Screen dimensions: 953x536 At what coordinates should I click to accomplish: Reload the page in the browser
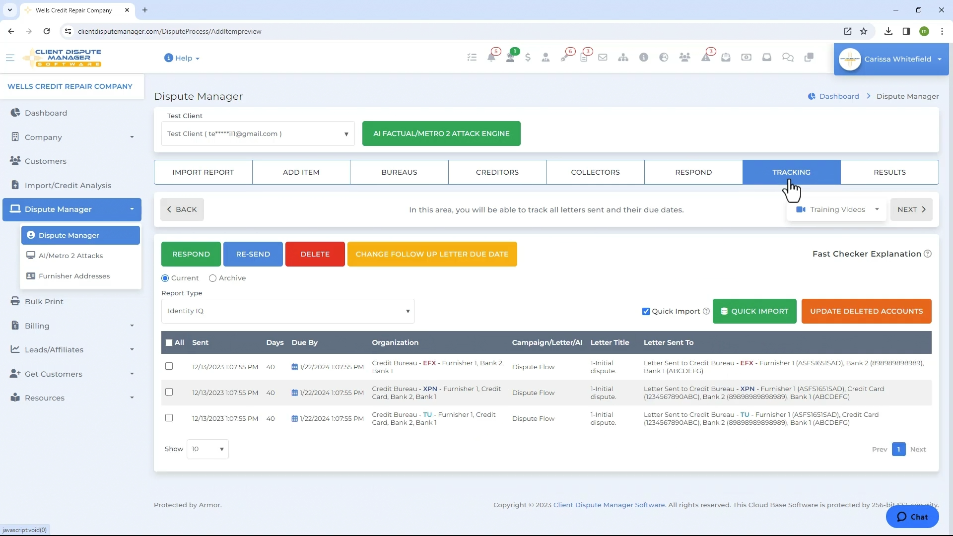(x=47, y=31)
